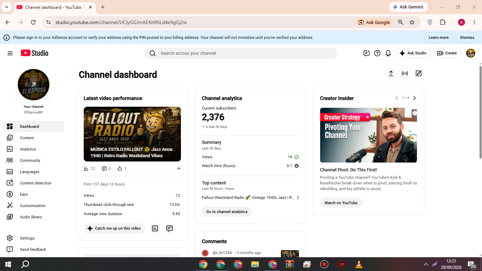Click the YouTube Studio logo
The image size is (482, 271).
click(x=34, y=53)
